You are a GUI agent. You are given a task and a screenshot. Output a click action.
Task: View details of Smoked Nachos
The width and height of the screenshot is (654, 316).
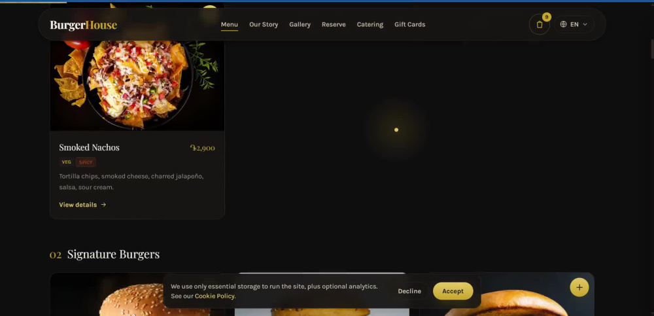coord(82,205)
